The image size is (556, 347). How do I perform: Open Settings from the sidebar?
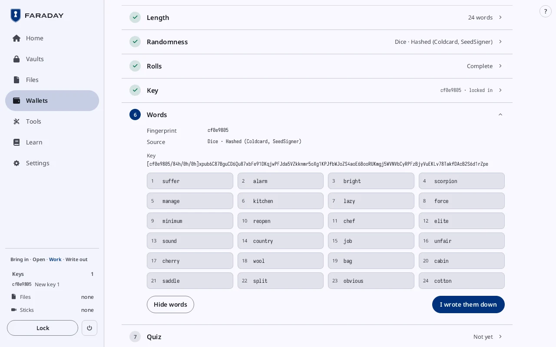pos(52,163)
